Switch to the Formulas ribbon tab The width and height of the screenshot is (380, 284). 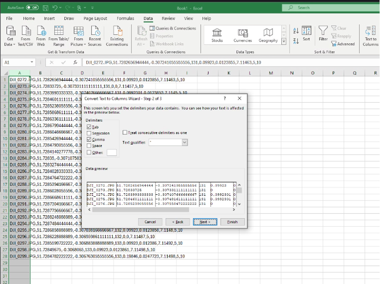pyautogui.click(x=125, y=18)
